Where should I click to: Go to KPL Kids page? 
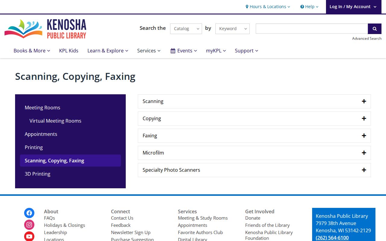tap(69, 51)
